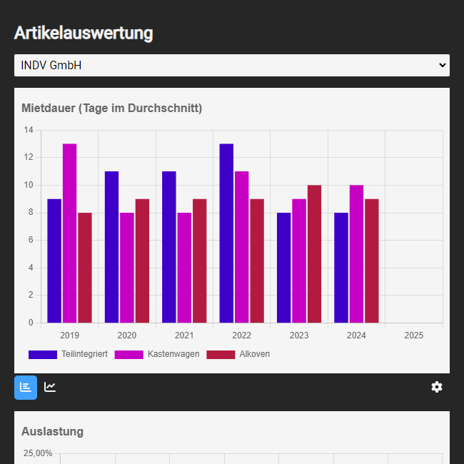Click the Kastenwagen magenta legend swatch
Screen dimensions: 464x464
pyautogui.click(x=128, y=355)
